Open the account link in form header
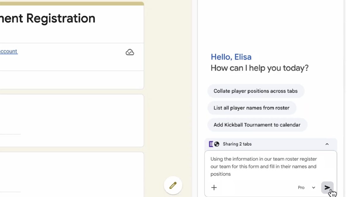 click(9, 51)
